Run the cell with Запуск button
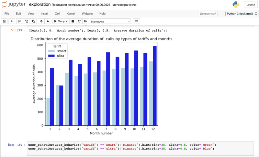 pyautogui.click(x=61, y=21)
